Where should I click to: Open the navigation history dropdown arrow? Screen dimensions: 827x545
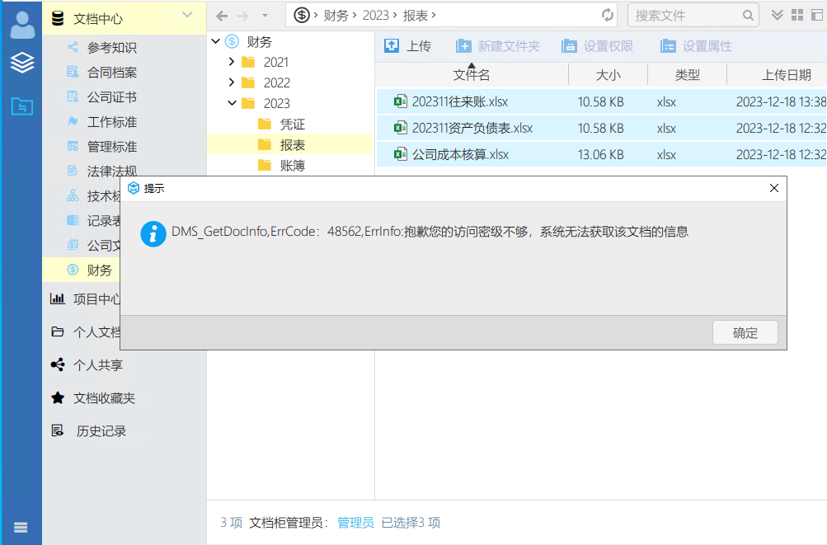tap(264, 16)
